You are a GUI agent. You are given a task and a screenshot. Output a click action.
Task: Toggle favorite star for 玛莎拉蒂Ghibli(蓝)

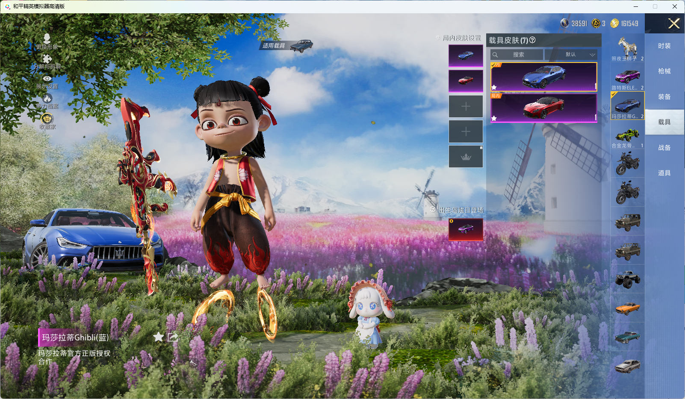[x=158, y=337]
